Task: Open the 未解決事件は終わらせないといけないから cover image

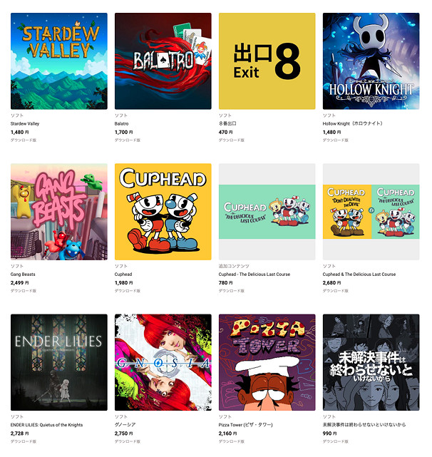Action: [371, 363]
